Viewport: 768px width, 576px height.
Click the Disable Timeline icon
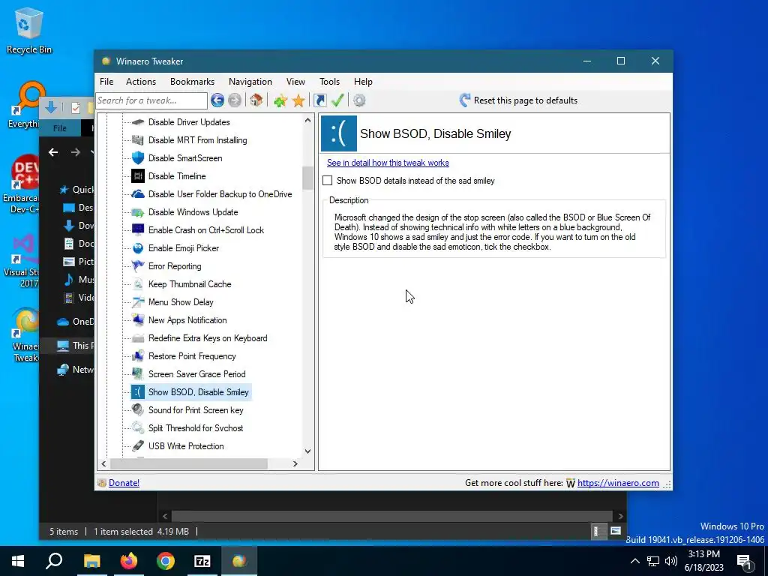[138, 175]
